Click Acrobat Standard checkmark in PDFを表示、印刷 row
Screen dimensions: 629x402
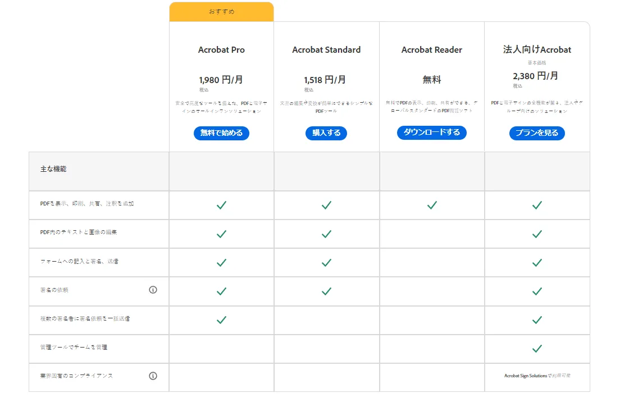pos(326,205)
